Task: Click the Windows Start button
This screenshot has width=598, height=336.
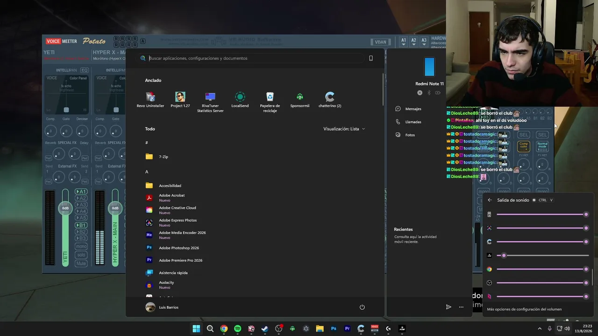Action: click(196, 329)
